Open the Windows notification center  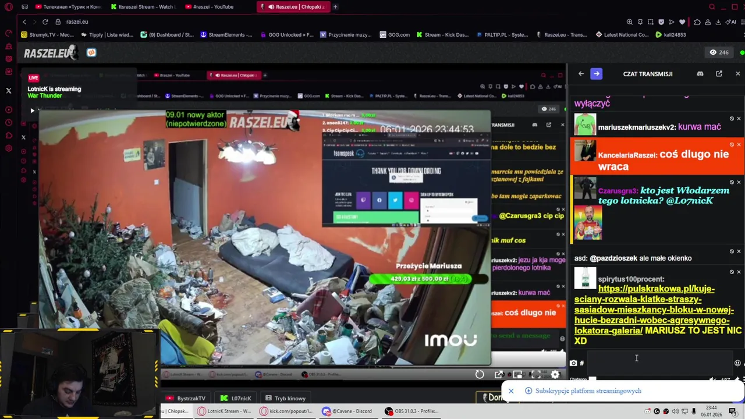[x=733, y=411]
